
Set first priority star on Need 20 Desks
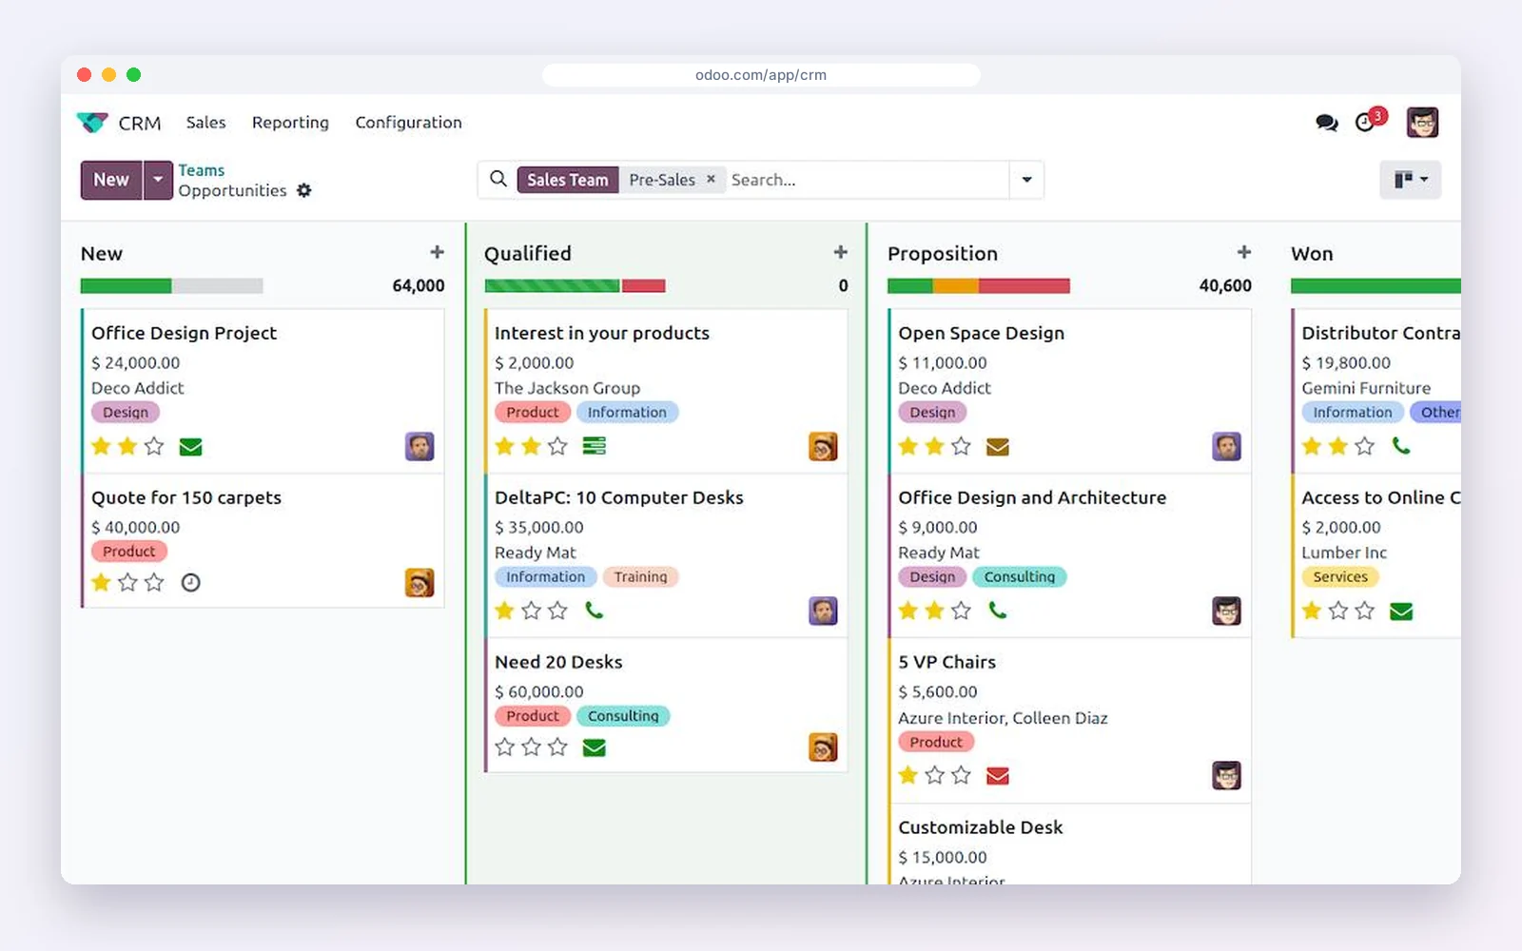[504, 747]
